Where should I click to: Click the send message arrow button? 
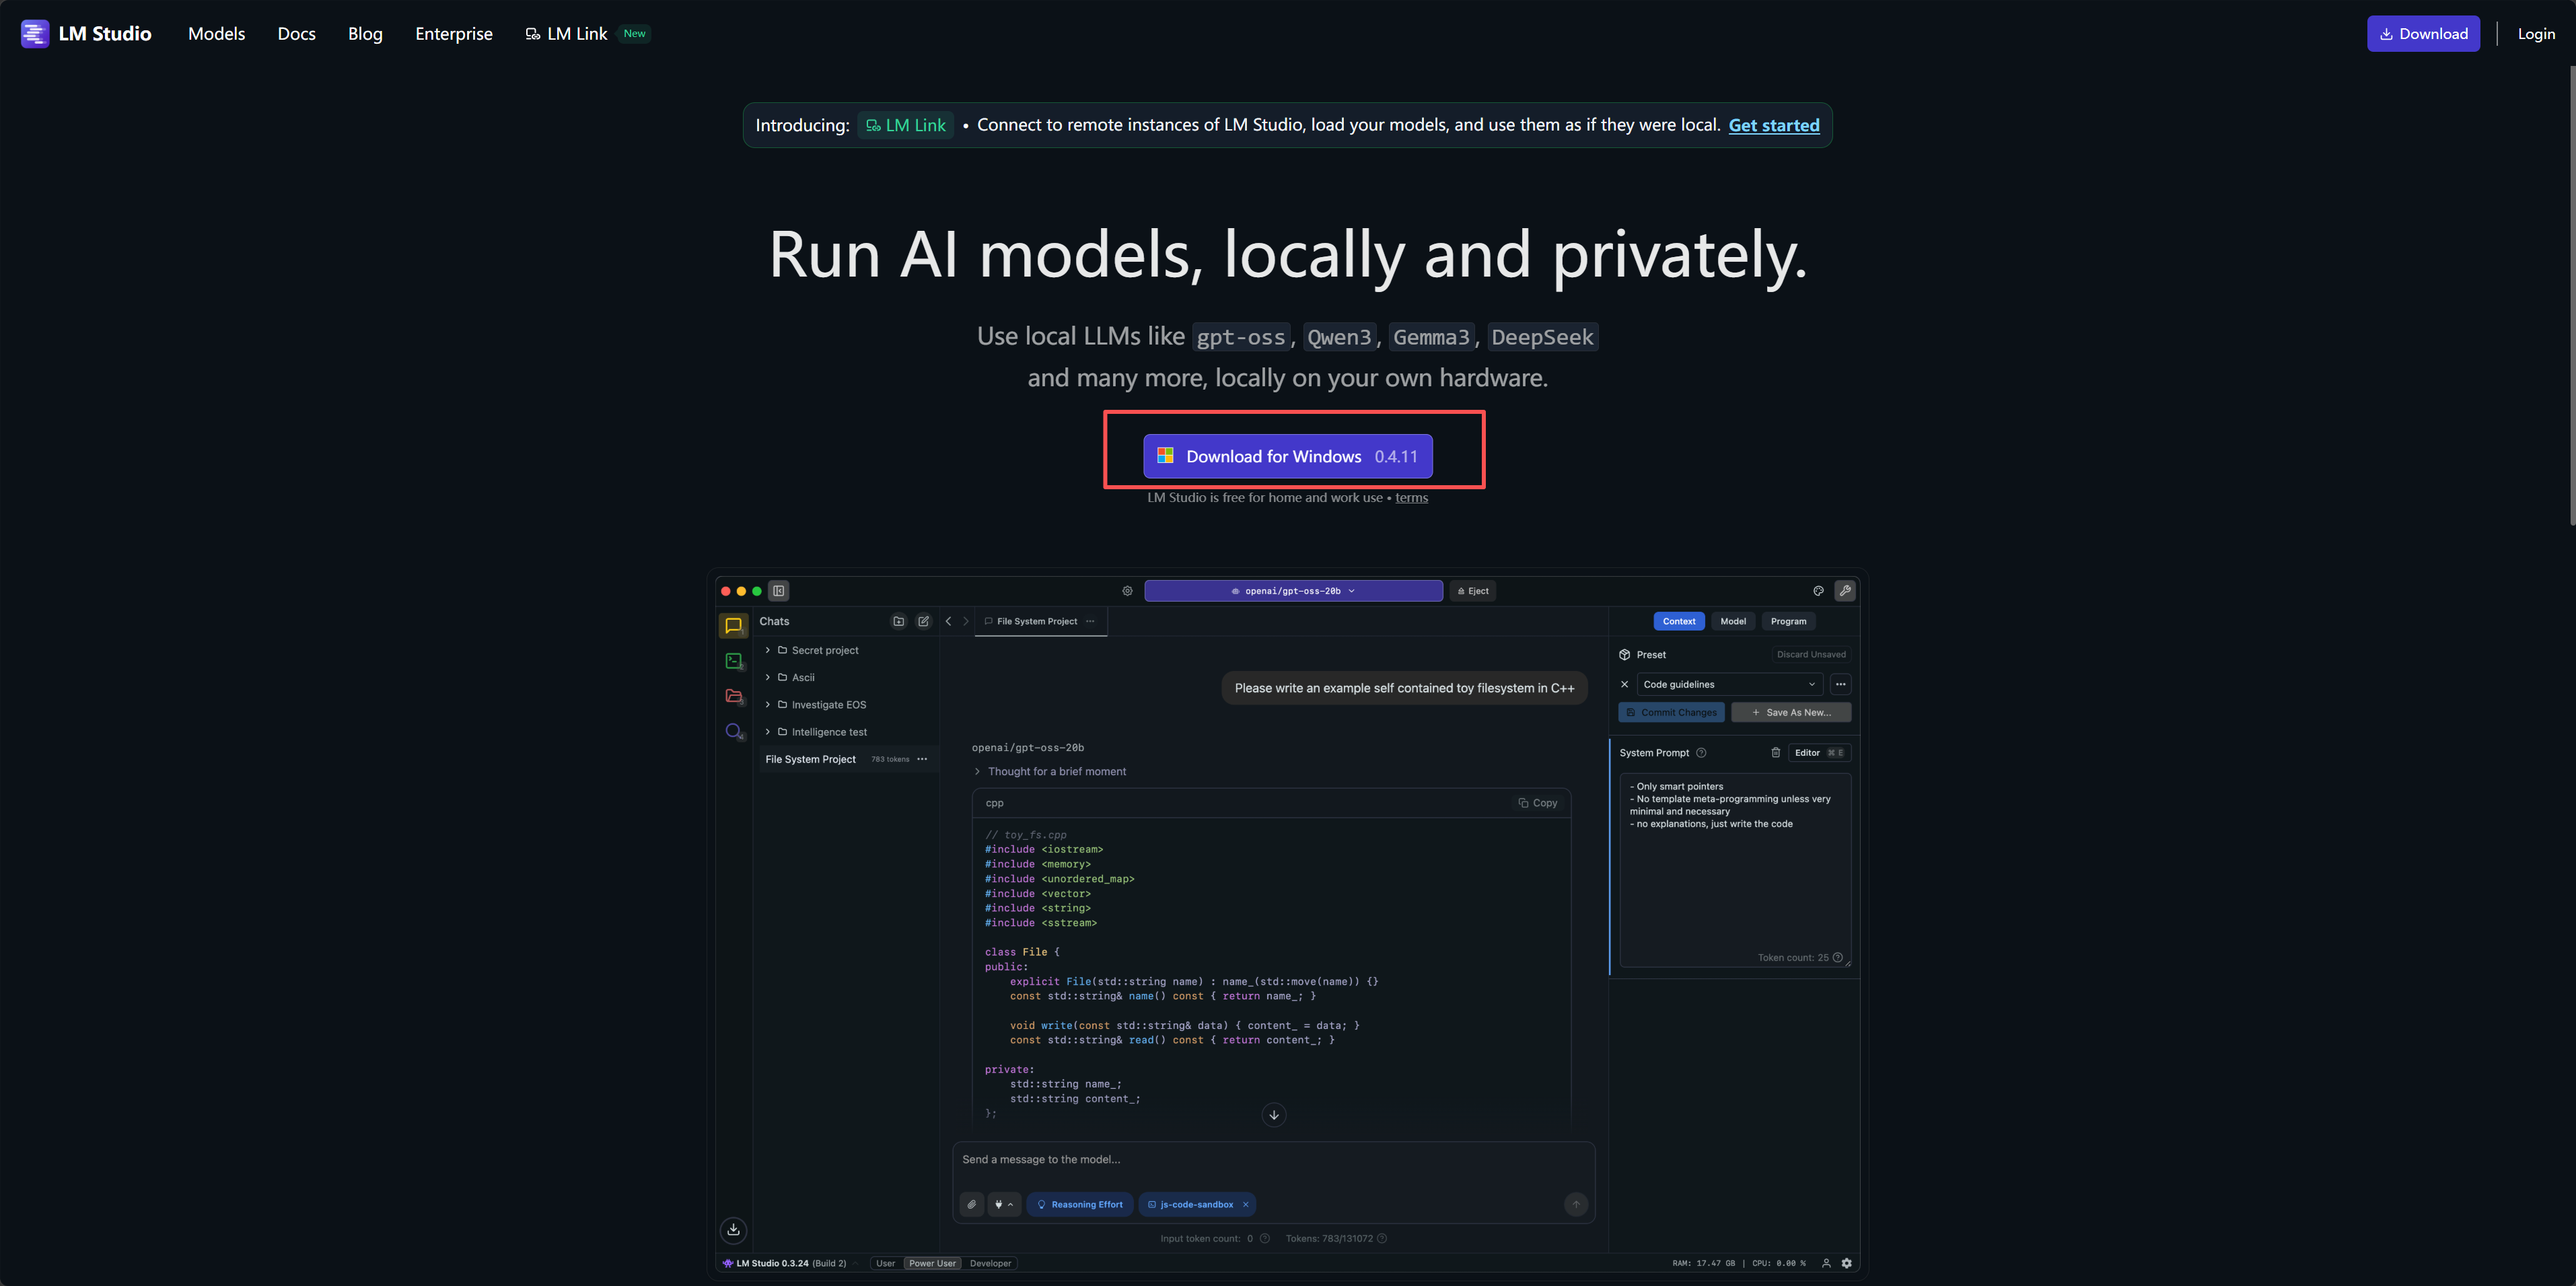(x=1576, y=1205)
